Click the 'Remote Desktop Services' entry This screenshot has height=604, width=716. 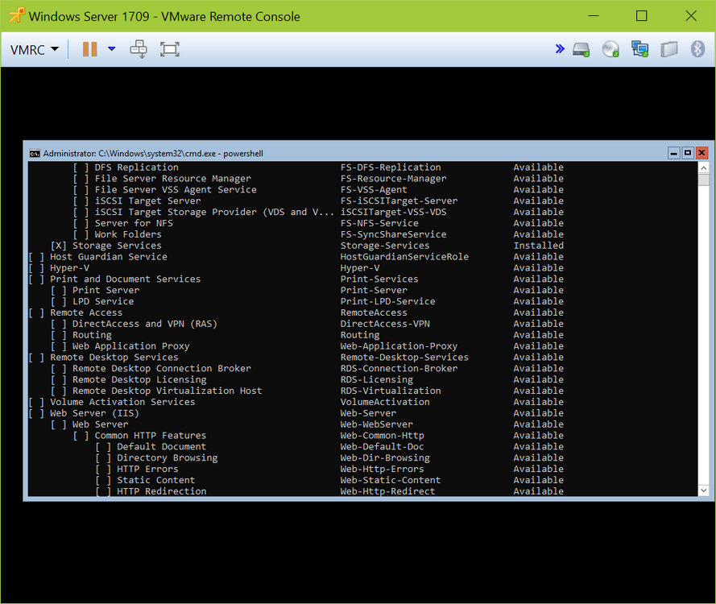click(x=114, y=357)
